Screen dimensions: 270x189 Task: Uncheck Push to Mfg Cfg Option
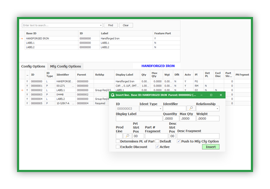[x=179, y=141]
